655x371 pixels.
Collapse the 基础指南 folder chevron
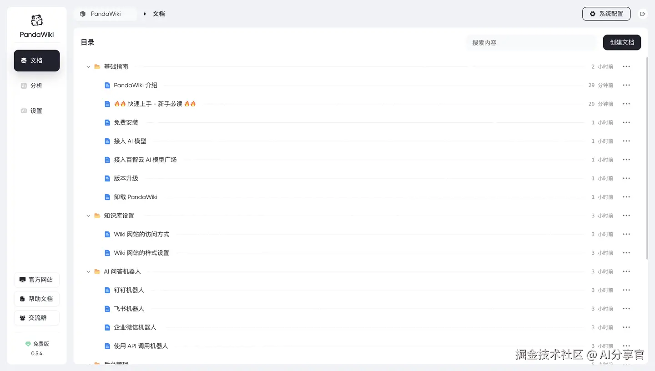88,67
